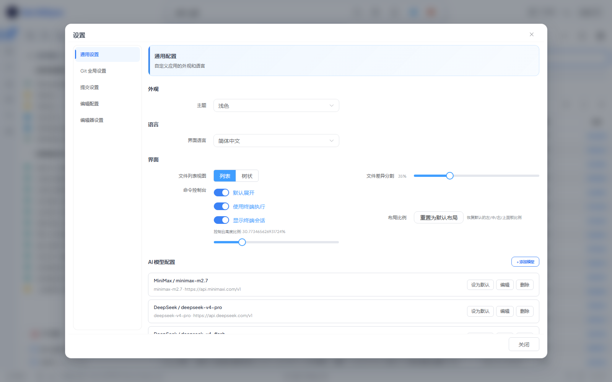Switch file list view to 树状
This screenshot has height=382, width=612.
247,176
